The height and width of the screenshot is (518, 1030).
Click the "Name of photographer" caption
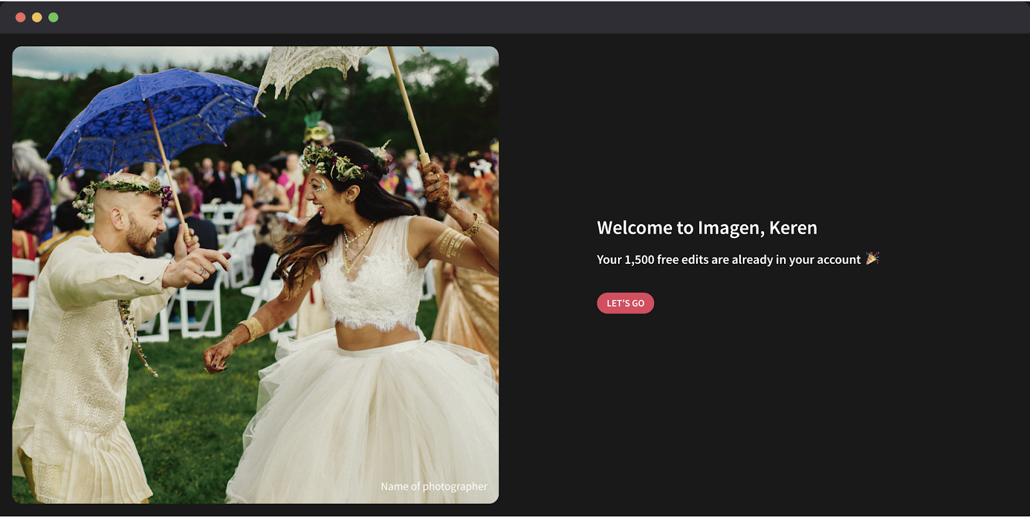pos(434,486)
